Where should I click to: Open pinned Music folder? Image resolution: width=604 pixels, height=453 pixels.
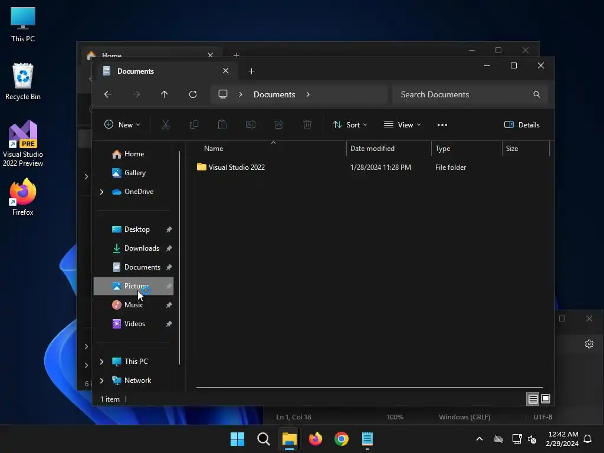click(133, 305)
